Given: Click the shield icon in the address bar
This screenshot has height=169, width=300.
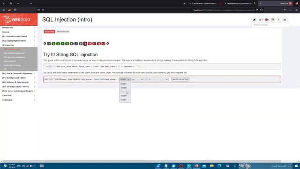Looking at the screenshot, I should [x=262, y=10].
